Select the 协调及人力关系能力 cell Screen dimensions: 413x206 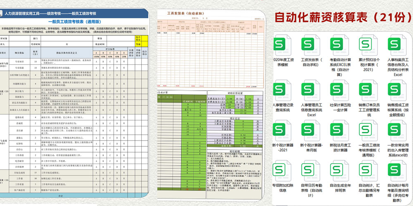click(x=20, y=110)
